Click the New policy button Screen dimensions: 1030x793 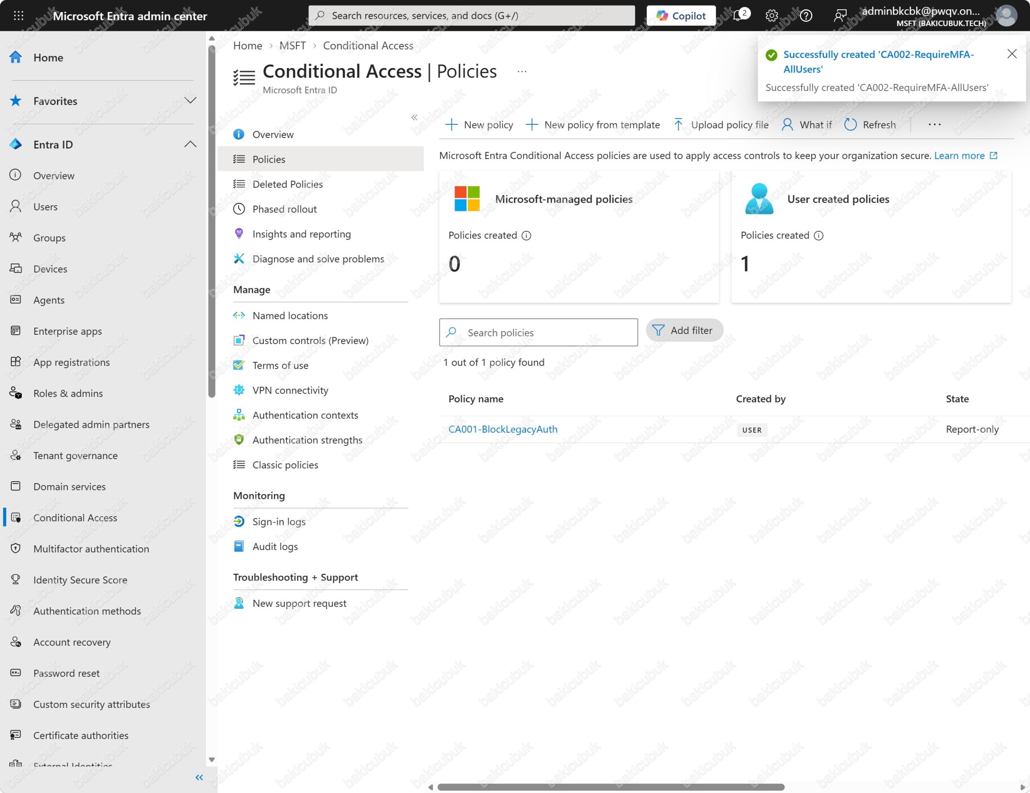coord(479,124)
